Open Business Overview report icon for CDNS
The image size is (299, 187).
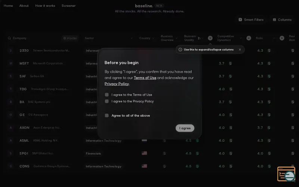coord(164,166)
